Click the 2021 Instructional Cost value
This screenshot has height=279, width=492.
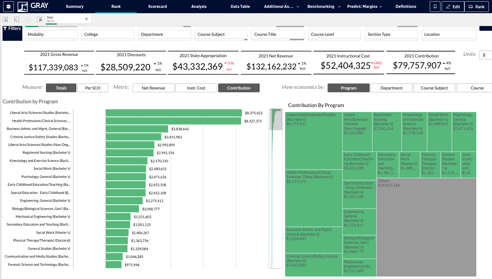click(346, 66)
